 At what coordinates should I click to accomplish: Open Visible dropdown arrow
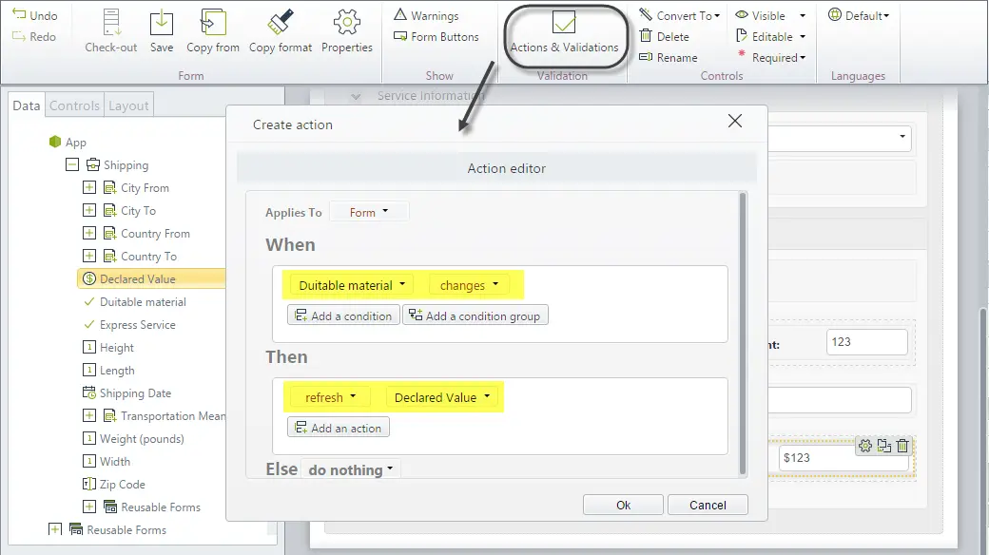click(x=803, y=16)
